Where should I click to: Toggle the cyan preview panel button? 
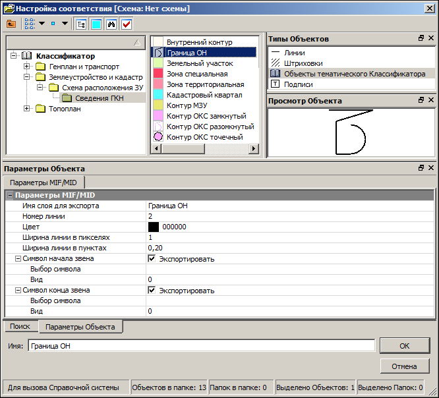pos(96,24)
